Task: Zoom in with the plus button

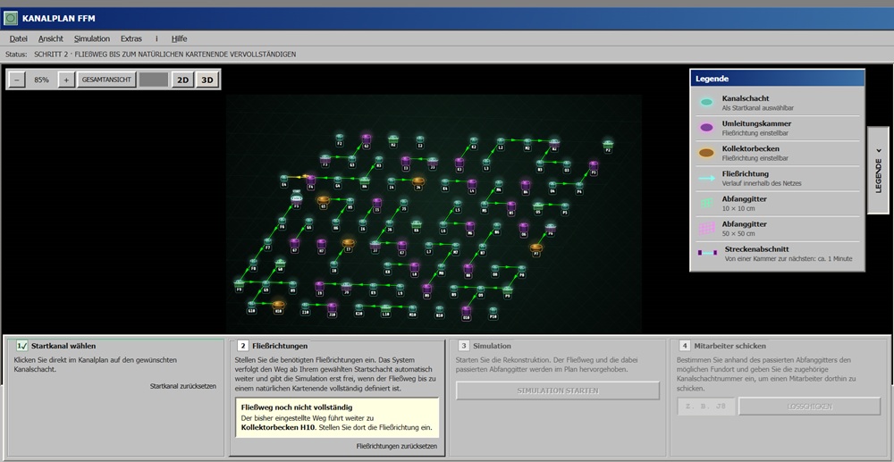Action: click(x=66, y=80)
